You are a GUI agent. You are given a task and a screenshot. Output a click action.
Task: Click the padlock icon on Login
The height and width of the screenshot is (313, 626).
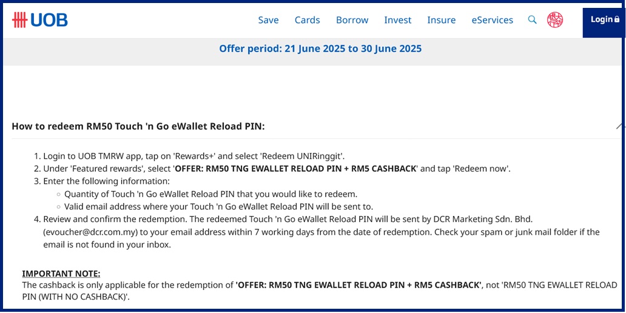click(617, 19)
